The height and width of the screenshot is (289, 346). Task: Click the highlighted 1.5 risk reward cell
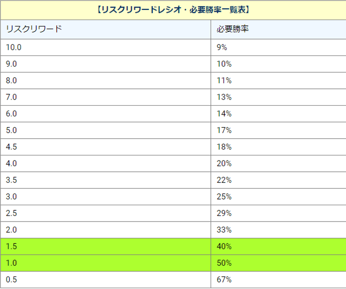pyautogui.click(x=12, y=246)
